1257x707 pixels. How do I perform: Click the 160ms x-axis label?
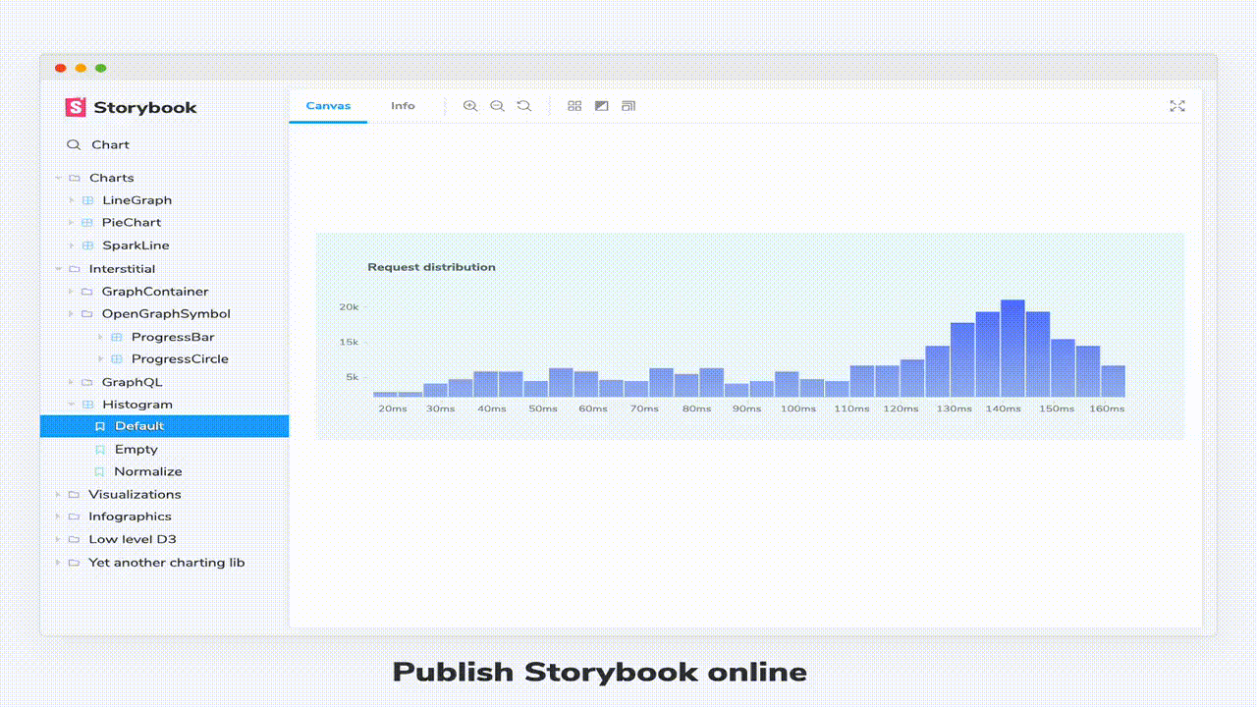coord(1107,408)
